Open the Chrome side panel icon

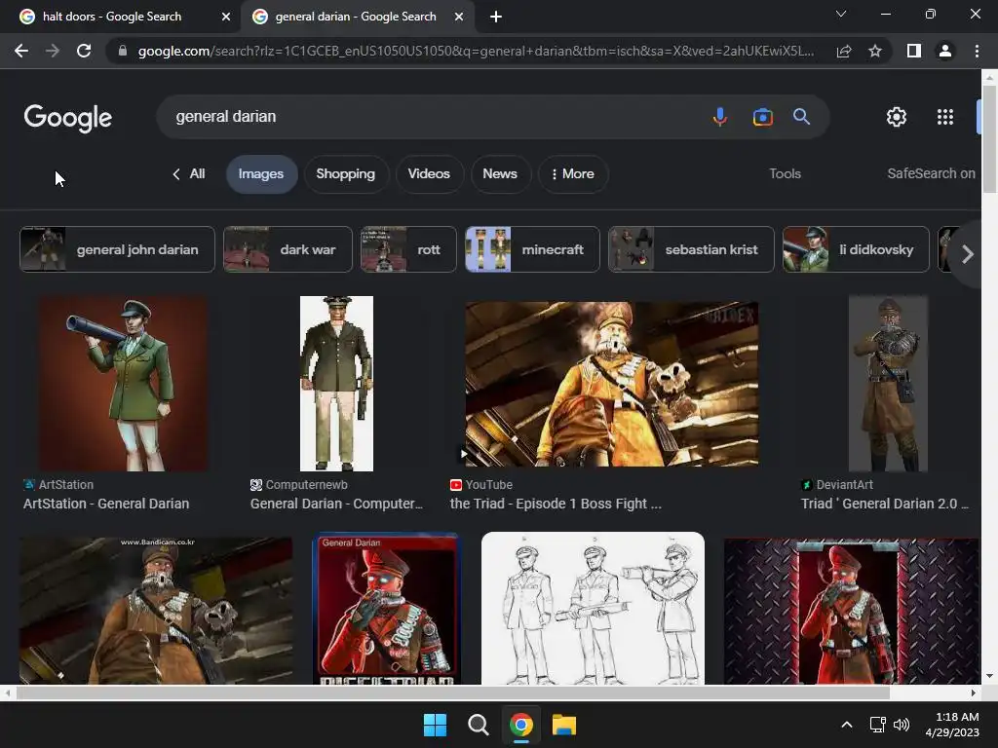click(x=914, y=51)
